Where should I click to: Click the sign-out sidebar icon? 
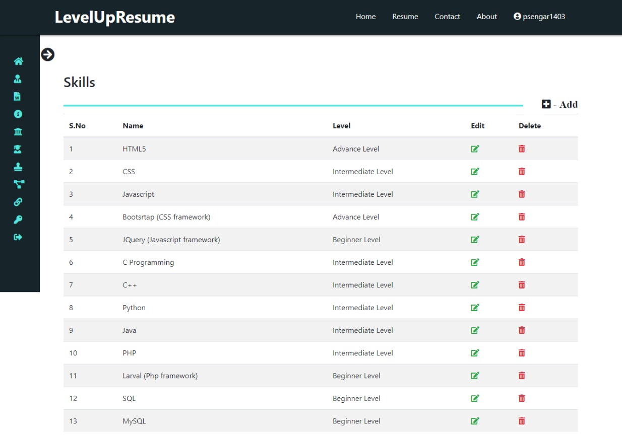point(18,237)
